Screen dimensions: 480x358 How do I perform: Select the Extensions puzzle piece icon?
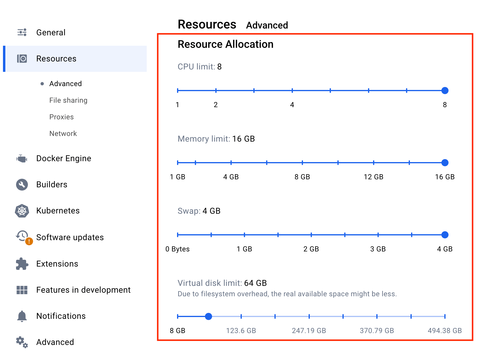pyautogui.click(x=22, y=264)
